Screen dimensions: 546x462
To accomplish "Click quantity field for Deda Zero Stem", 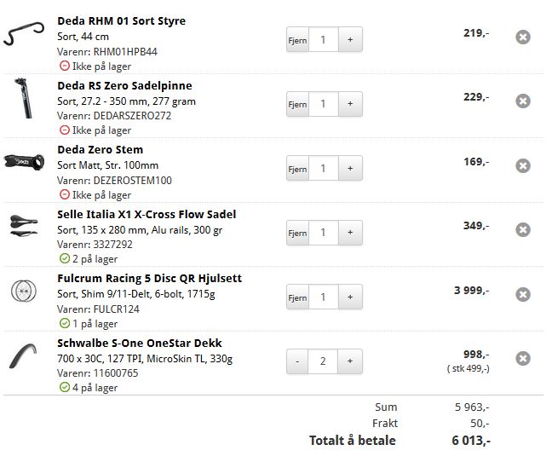I will [324, 169].
